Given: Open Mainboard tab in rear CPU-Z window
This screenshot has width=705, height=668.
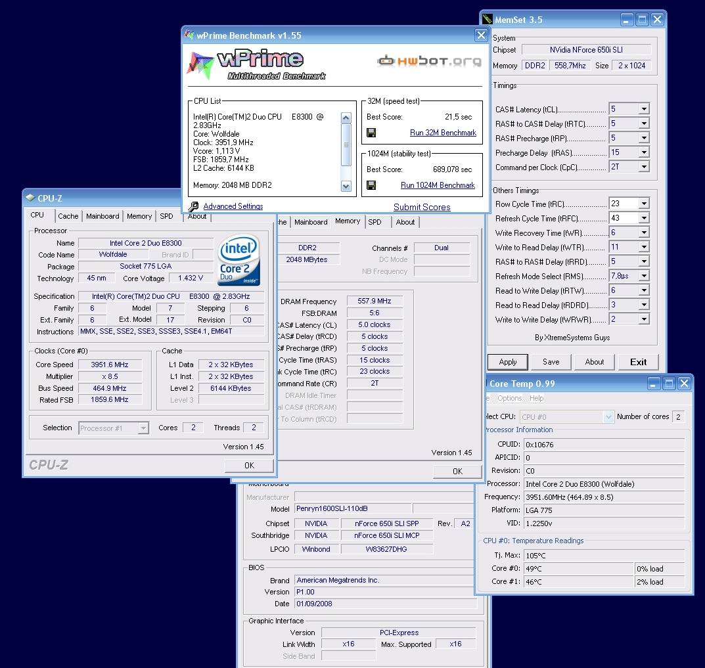Looking at the screenshot, I should coord(311,222).
